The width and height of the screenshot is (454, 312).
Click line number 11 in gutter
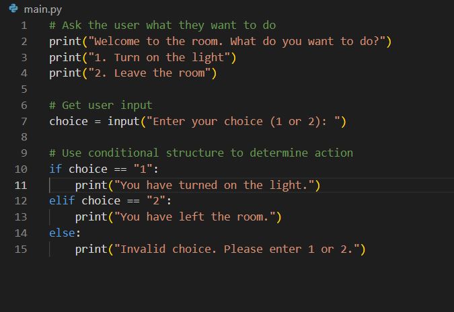click(x=21, y=185)
